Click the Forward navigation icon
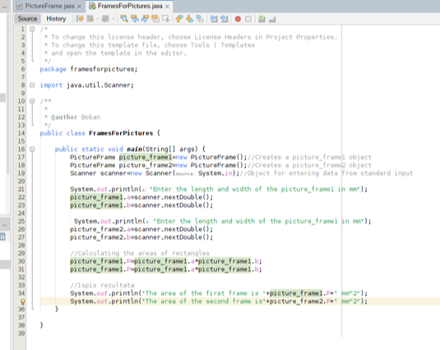This screenshot has width=440, height=350. coord(105,19)
